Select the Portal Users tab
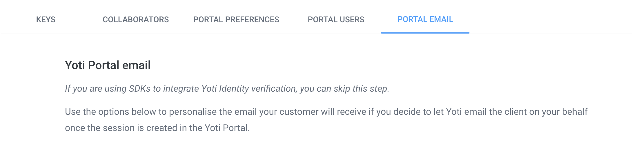 click(336, 19)
